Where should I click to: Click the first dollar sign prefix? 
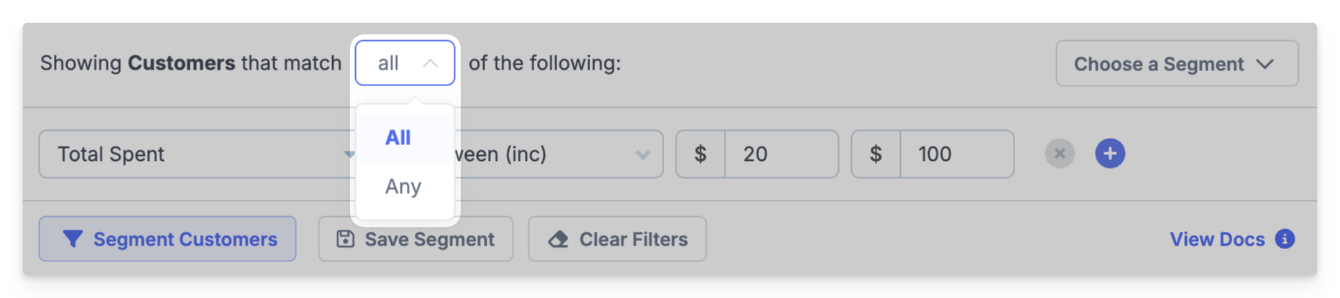click(700, 154)
